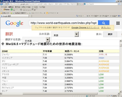
Task: Click the Google Translate URL field
Action: pos(64,23)
